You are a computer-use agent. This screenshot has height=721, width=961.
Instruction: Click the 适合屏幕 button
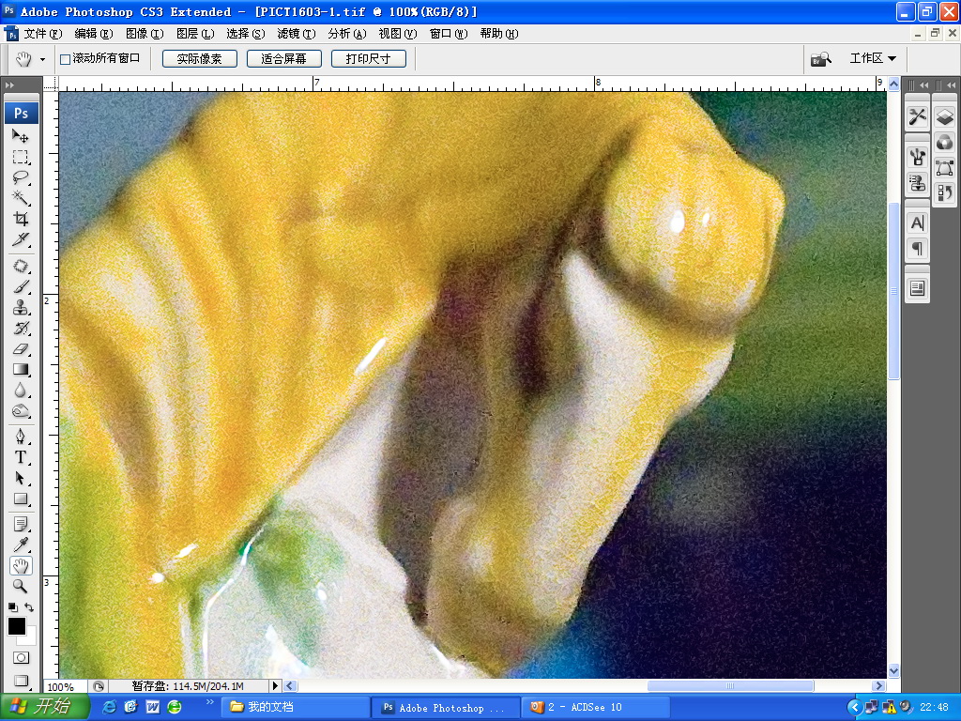(283, 58)
